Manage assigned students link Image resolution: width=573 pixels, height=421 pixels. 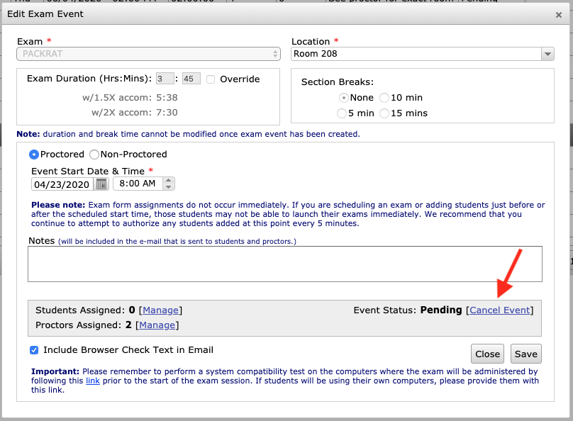point(160,310)
